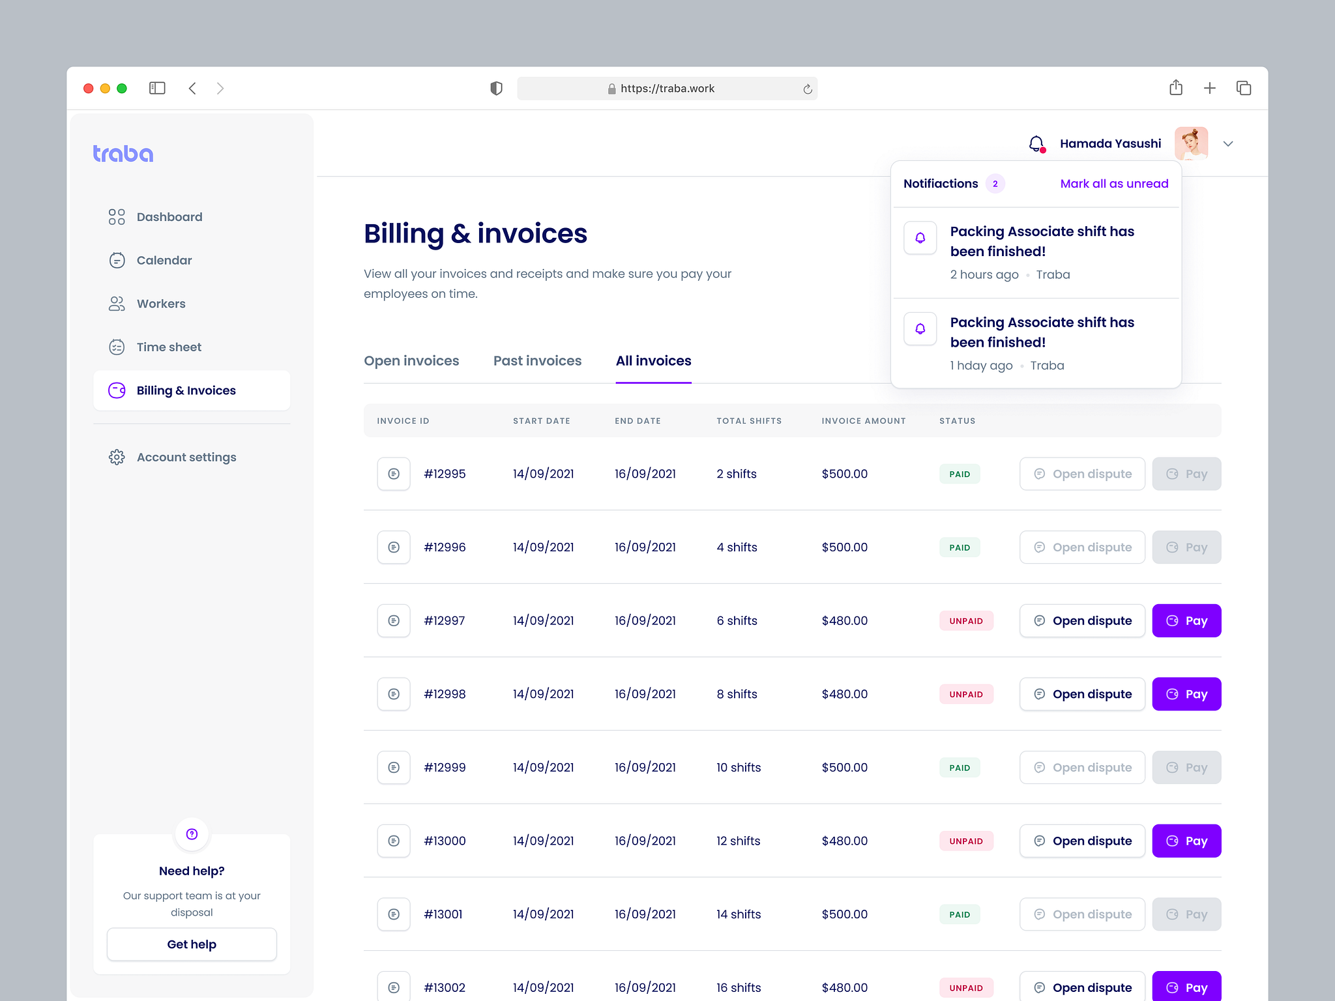This screenshot has height=1001, width=1335.
Task: Click the Mark all as unread link
Action: pyautogui.click(x=1113, y=183)
